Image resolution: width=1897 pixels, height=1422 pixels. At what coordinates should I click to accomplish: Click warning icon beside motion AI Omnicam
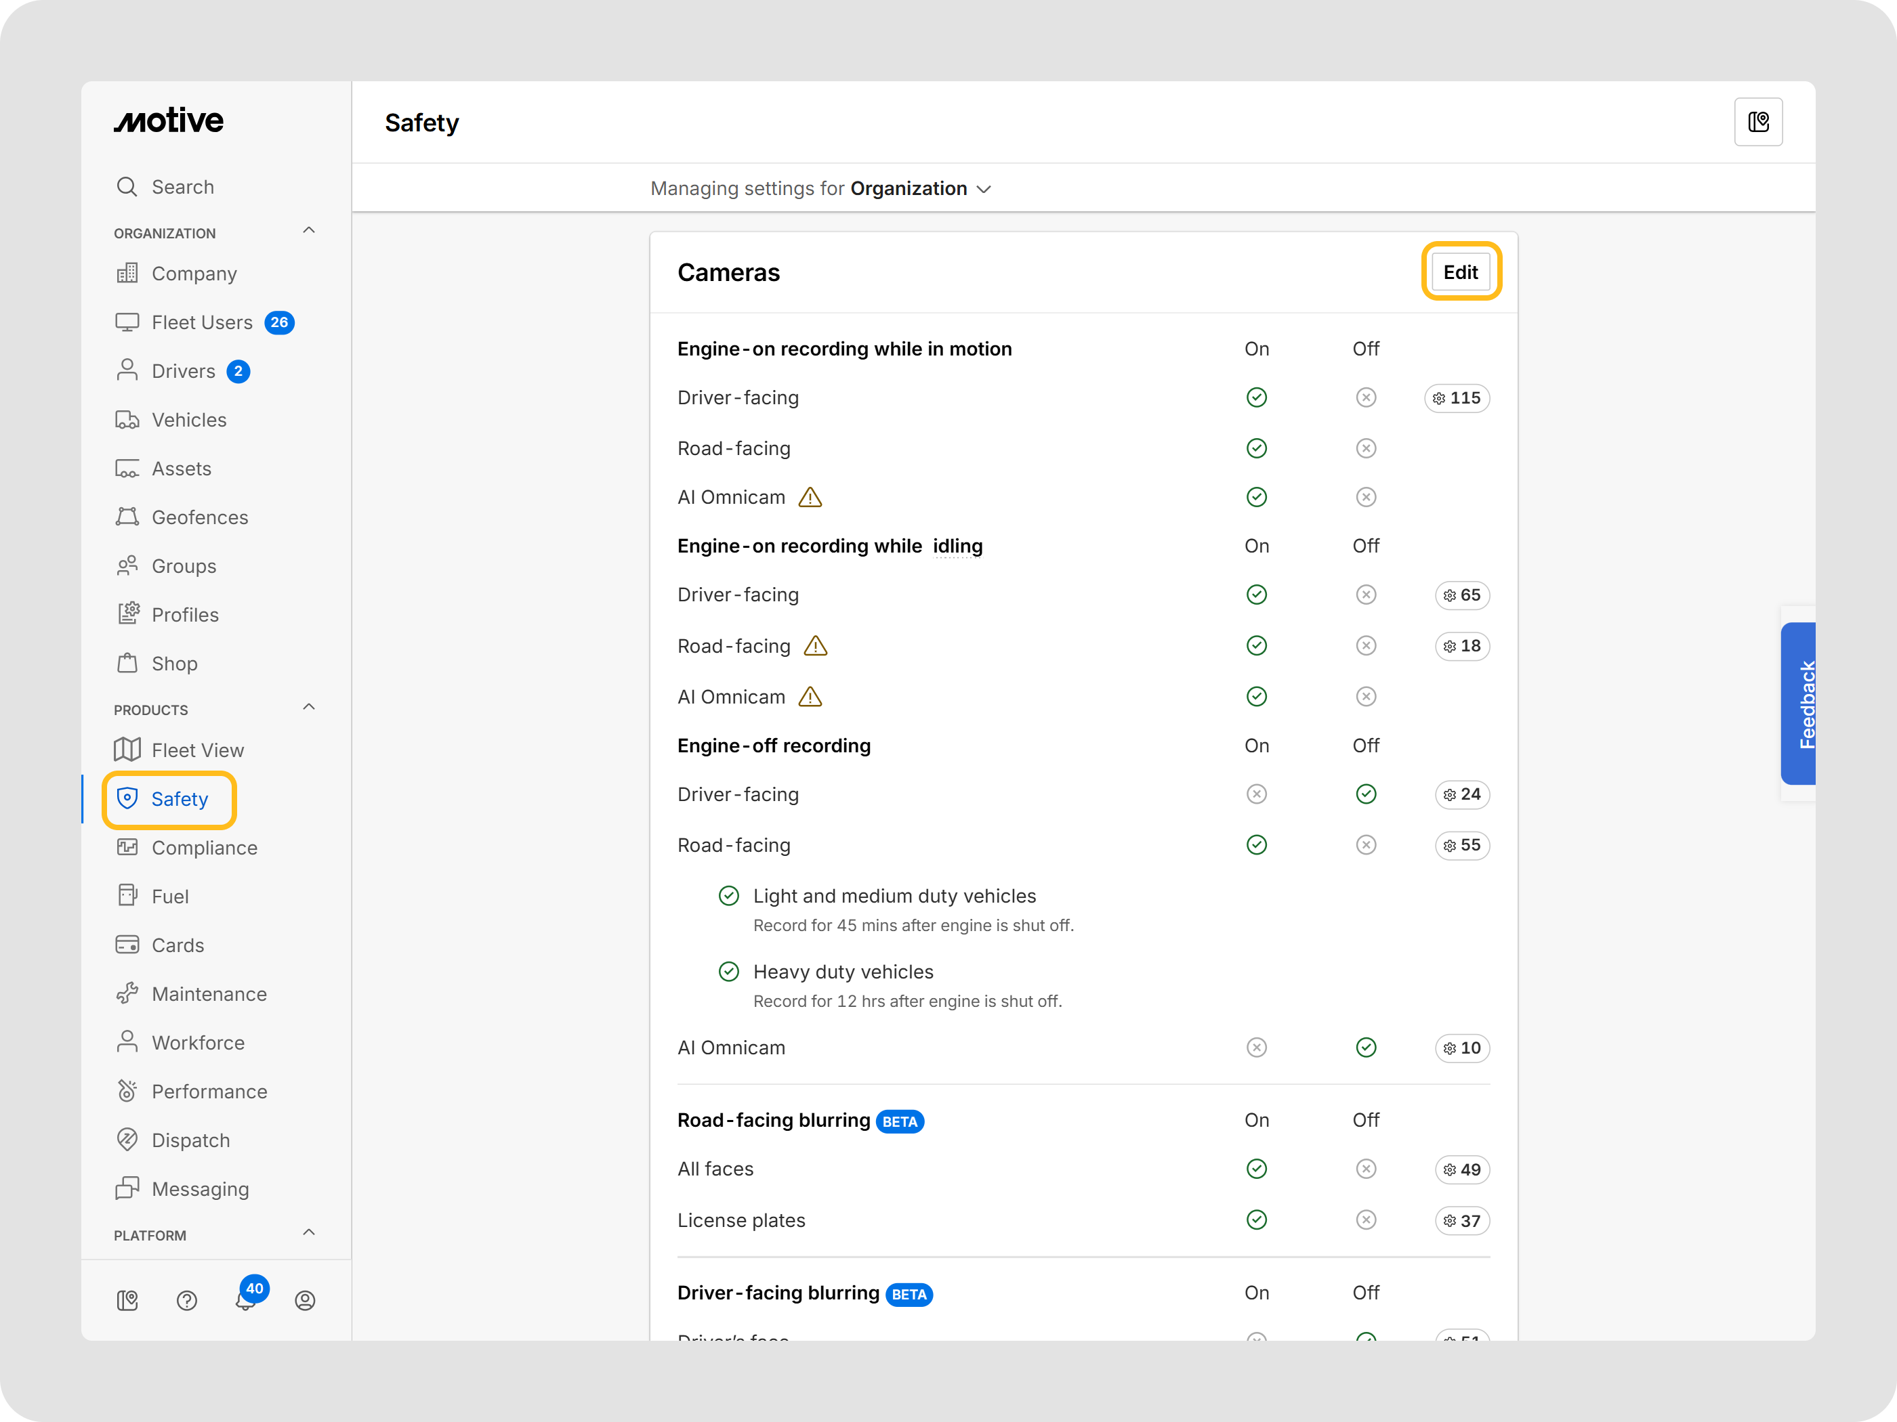point(810,497)
